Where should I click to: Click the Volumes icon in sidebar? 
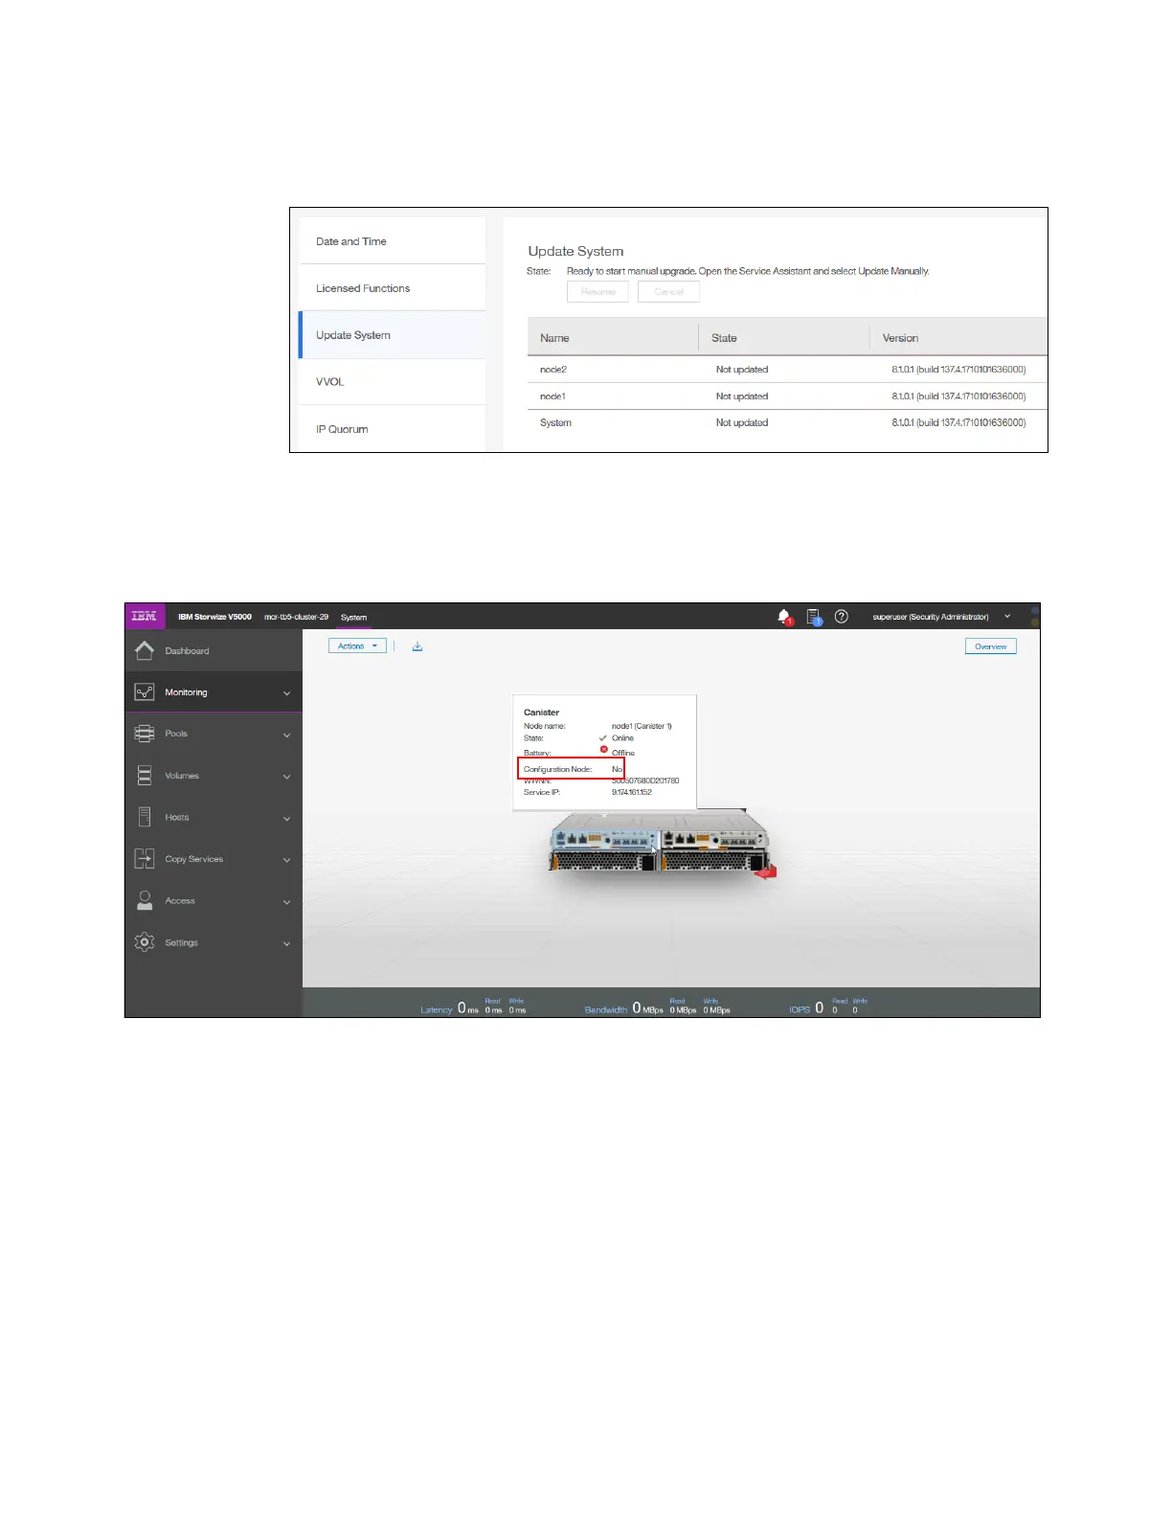[x=145, y=775]
